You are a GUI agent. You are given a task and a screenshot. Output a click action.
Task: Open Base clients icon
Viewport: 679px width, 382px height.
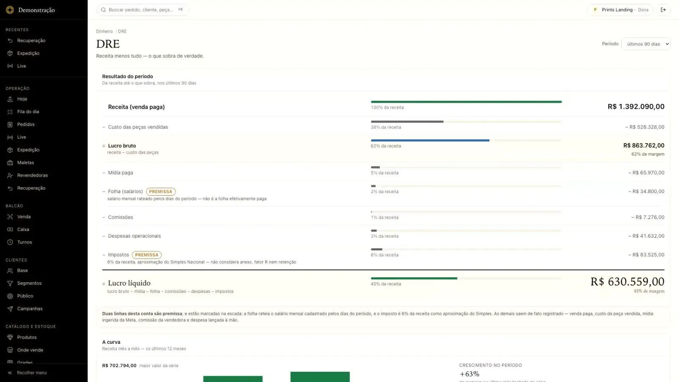(10, 270)
